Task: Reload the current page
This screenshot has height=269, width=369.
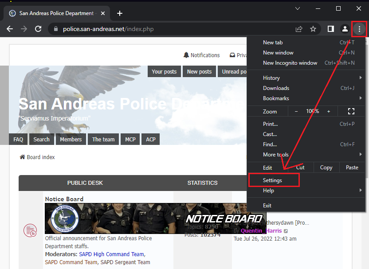Action: coord(38,29)
